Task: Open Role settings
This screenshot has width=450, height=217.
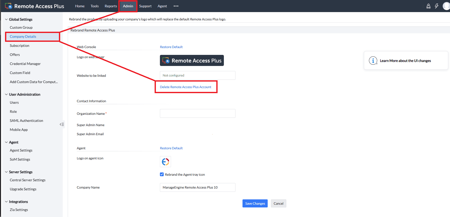Action: click(x=13, y=112)
